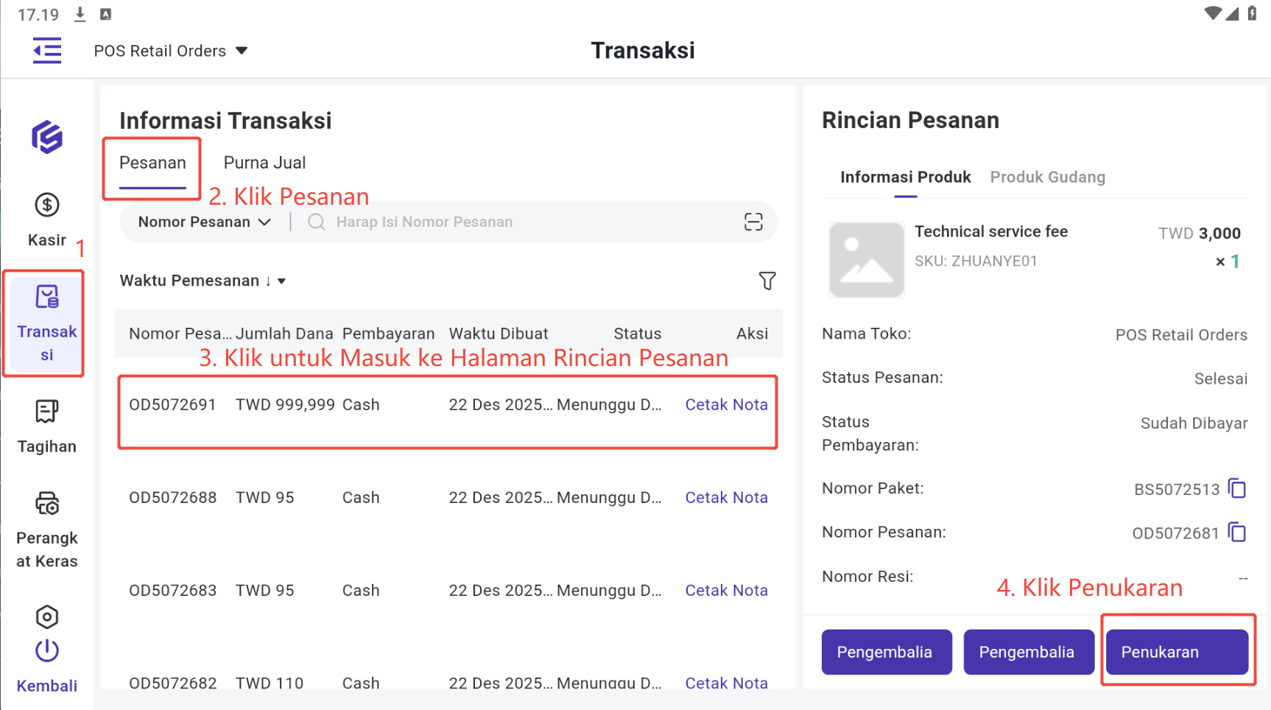Click Cetak Nota for order OD5072688
The height and width of the screenshot is (710, 1271).
726,498
